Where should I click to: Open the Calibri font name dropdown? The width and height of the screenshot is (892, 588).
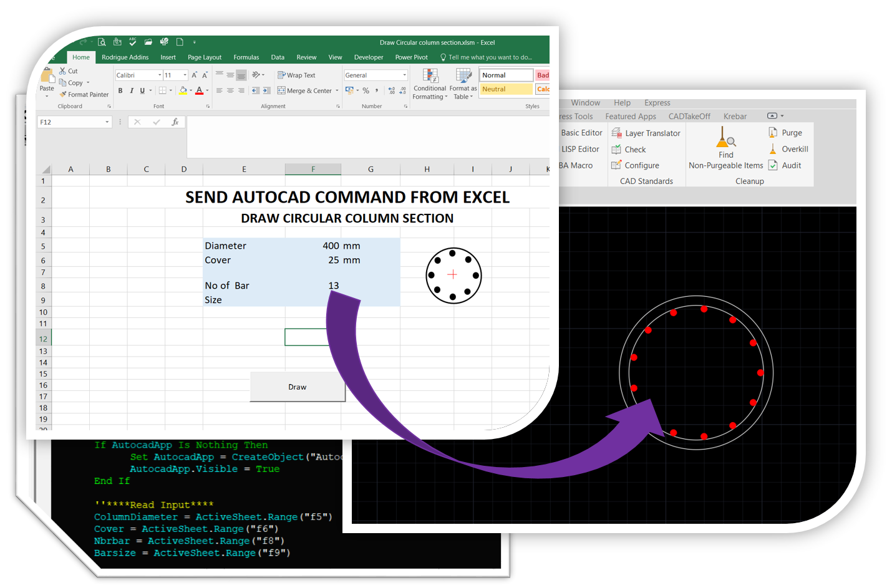[x=160, y=75]
